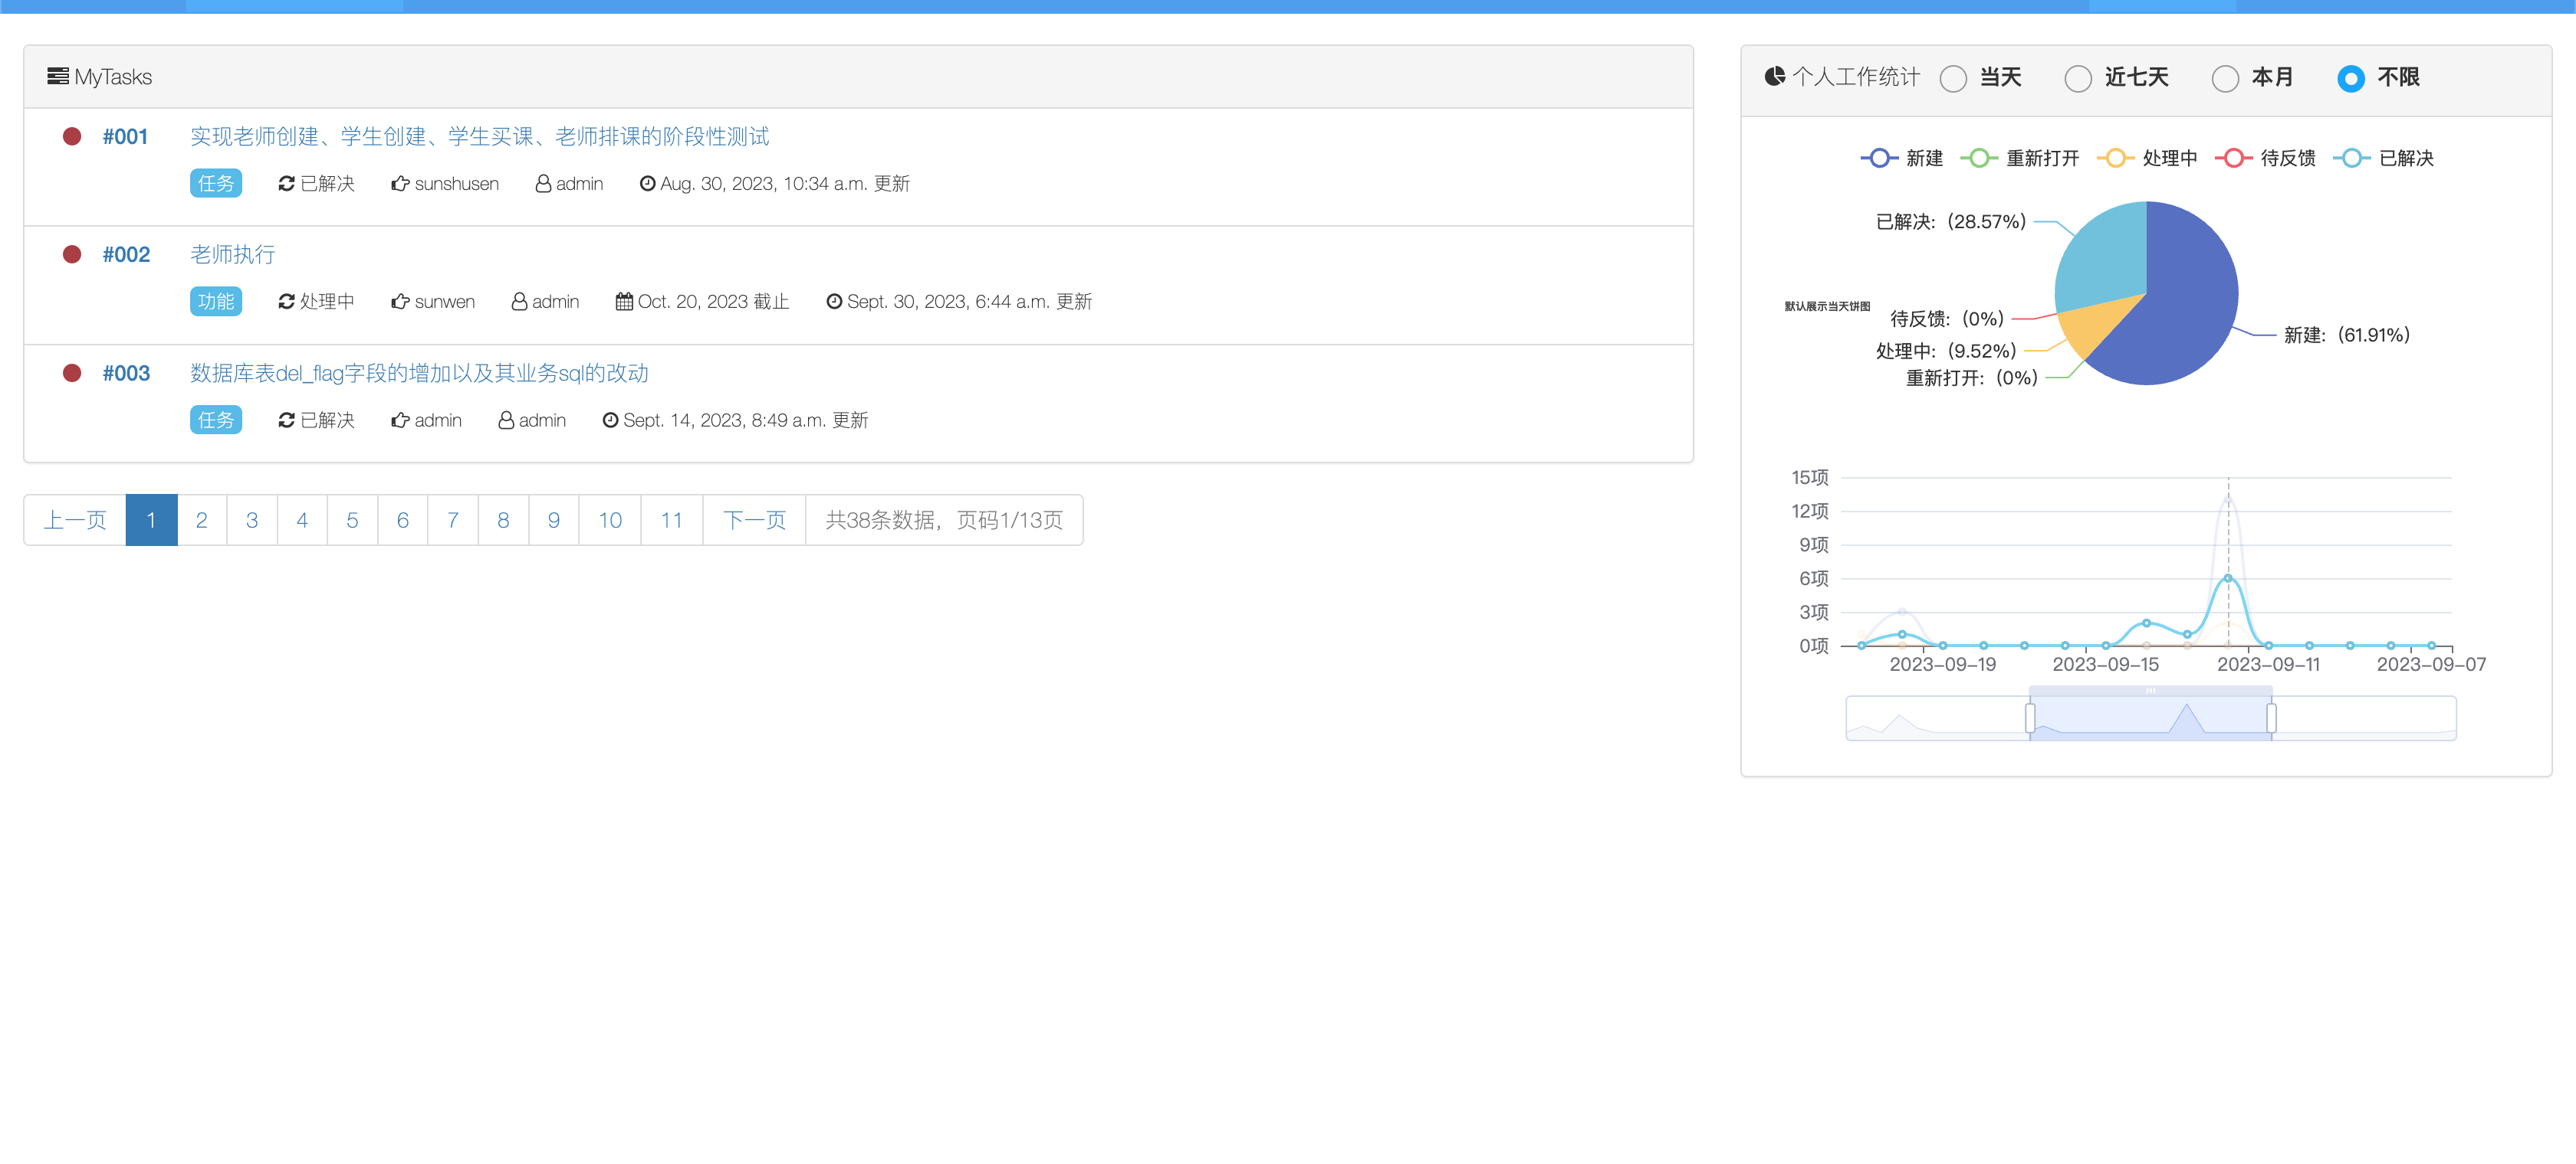Image resolution: width=2576 pixels, height=1164 pixels.
Task: Open task #001 title link
Action: (479, 137)
